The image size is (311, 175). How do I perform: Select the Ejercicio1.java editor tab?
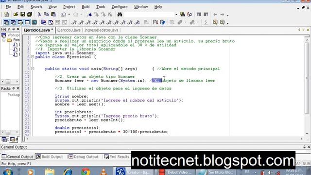click(38, 30)
